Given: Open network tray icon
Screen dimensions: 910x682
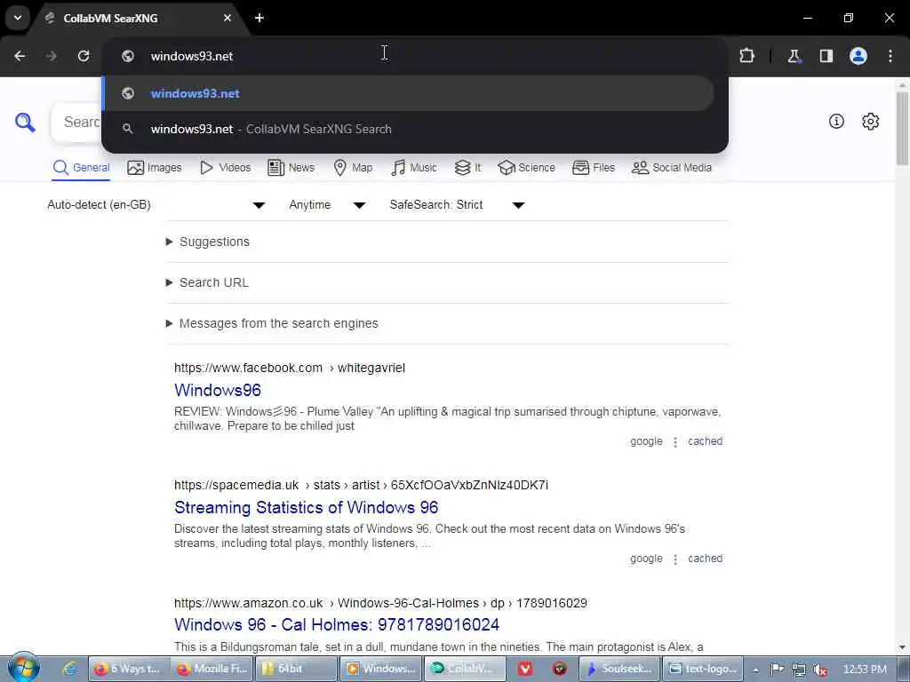Looking at the screenshot, I should coord(799,670).
